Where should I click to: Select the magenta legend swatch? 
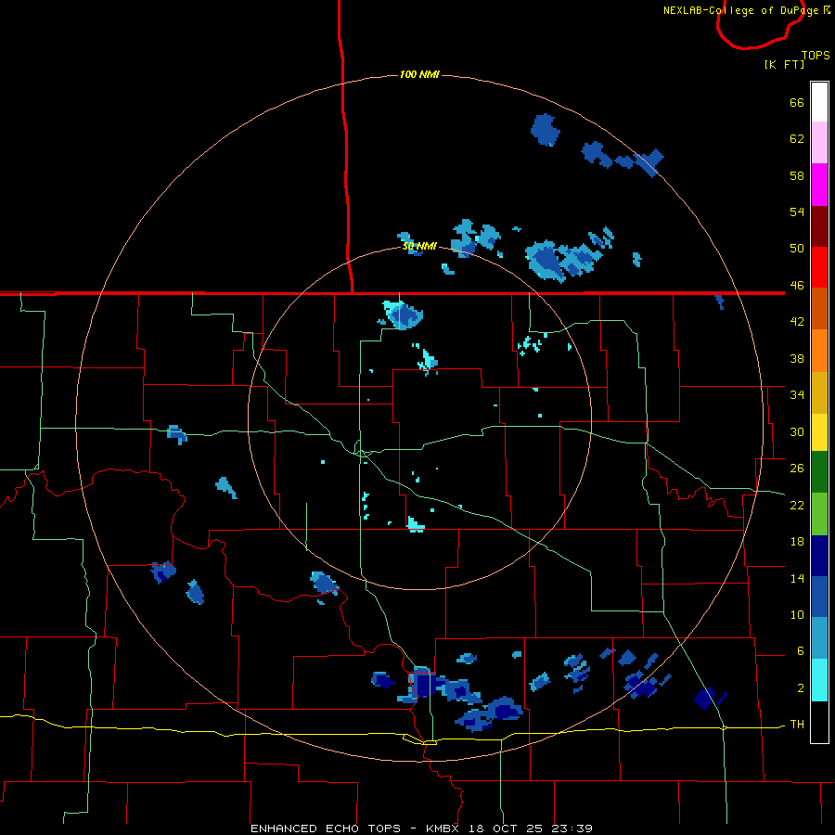[x=819, y=185]
